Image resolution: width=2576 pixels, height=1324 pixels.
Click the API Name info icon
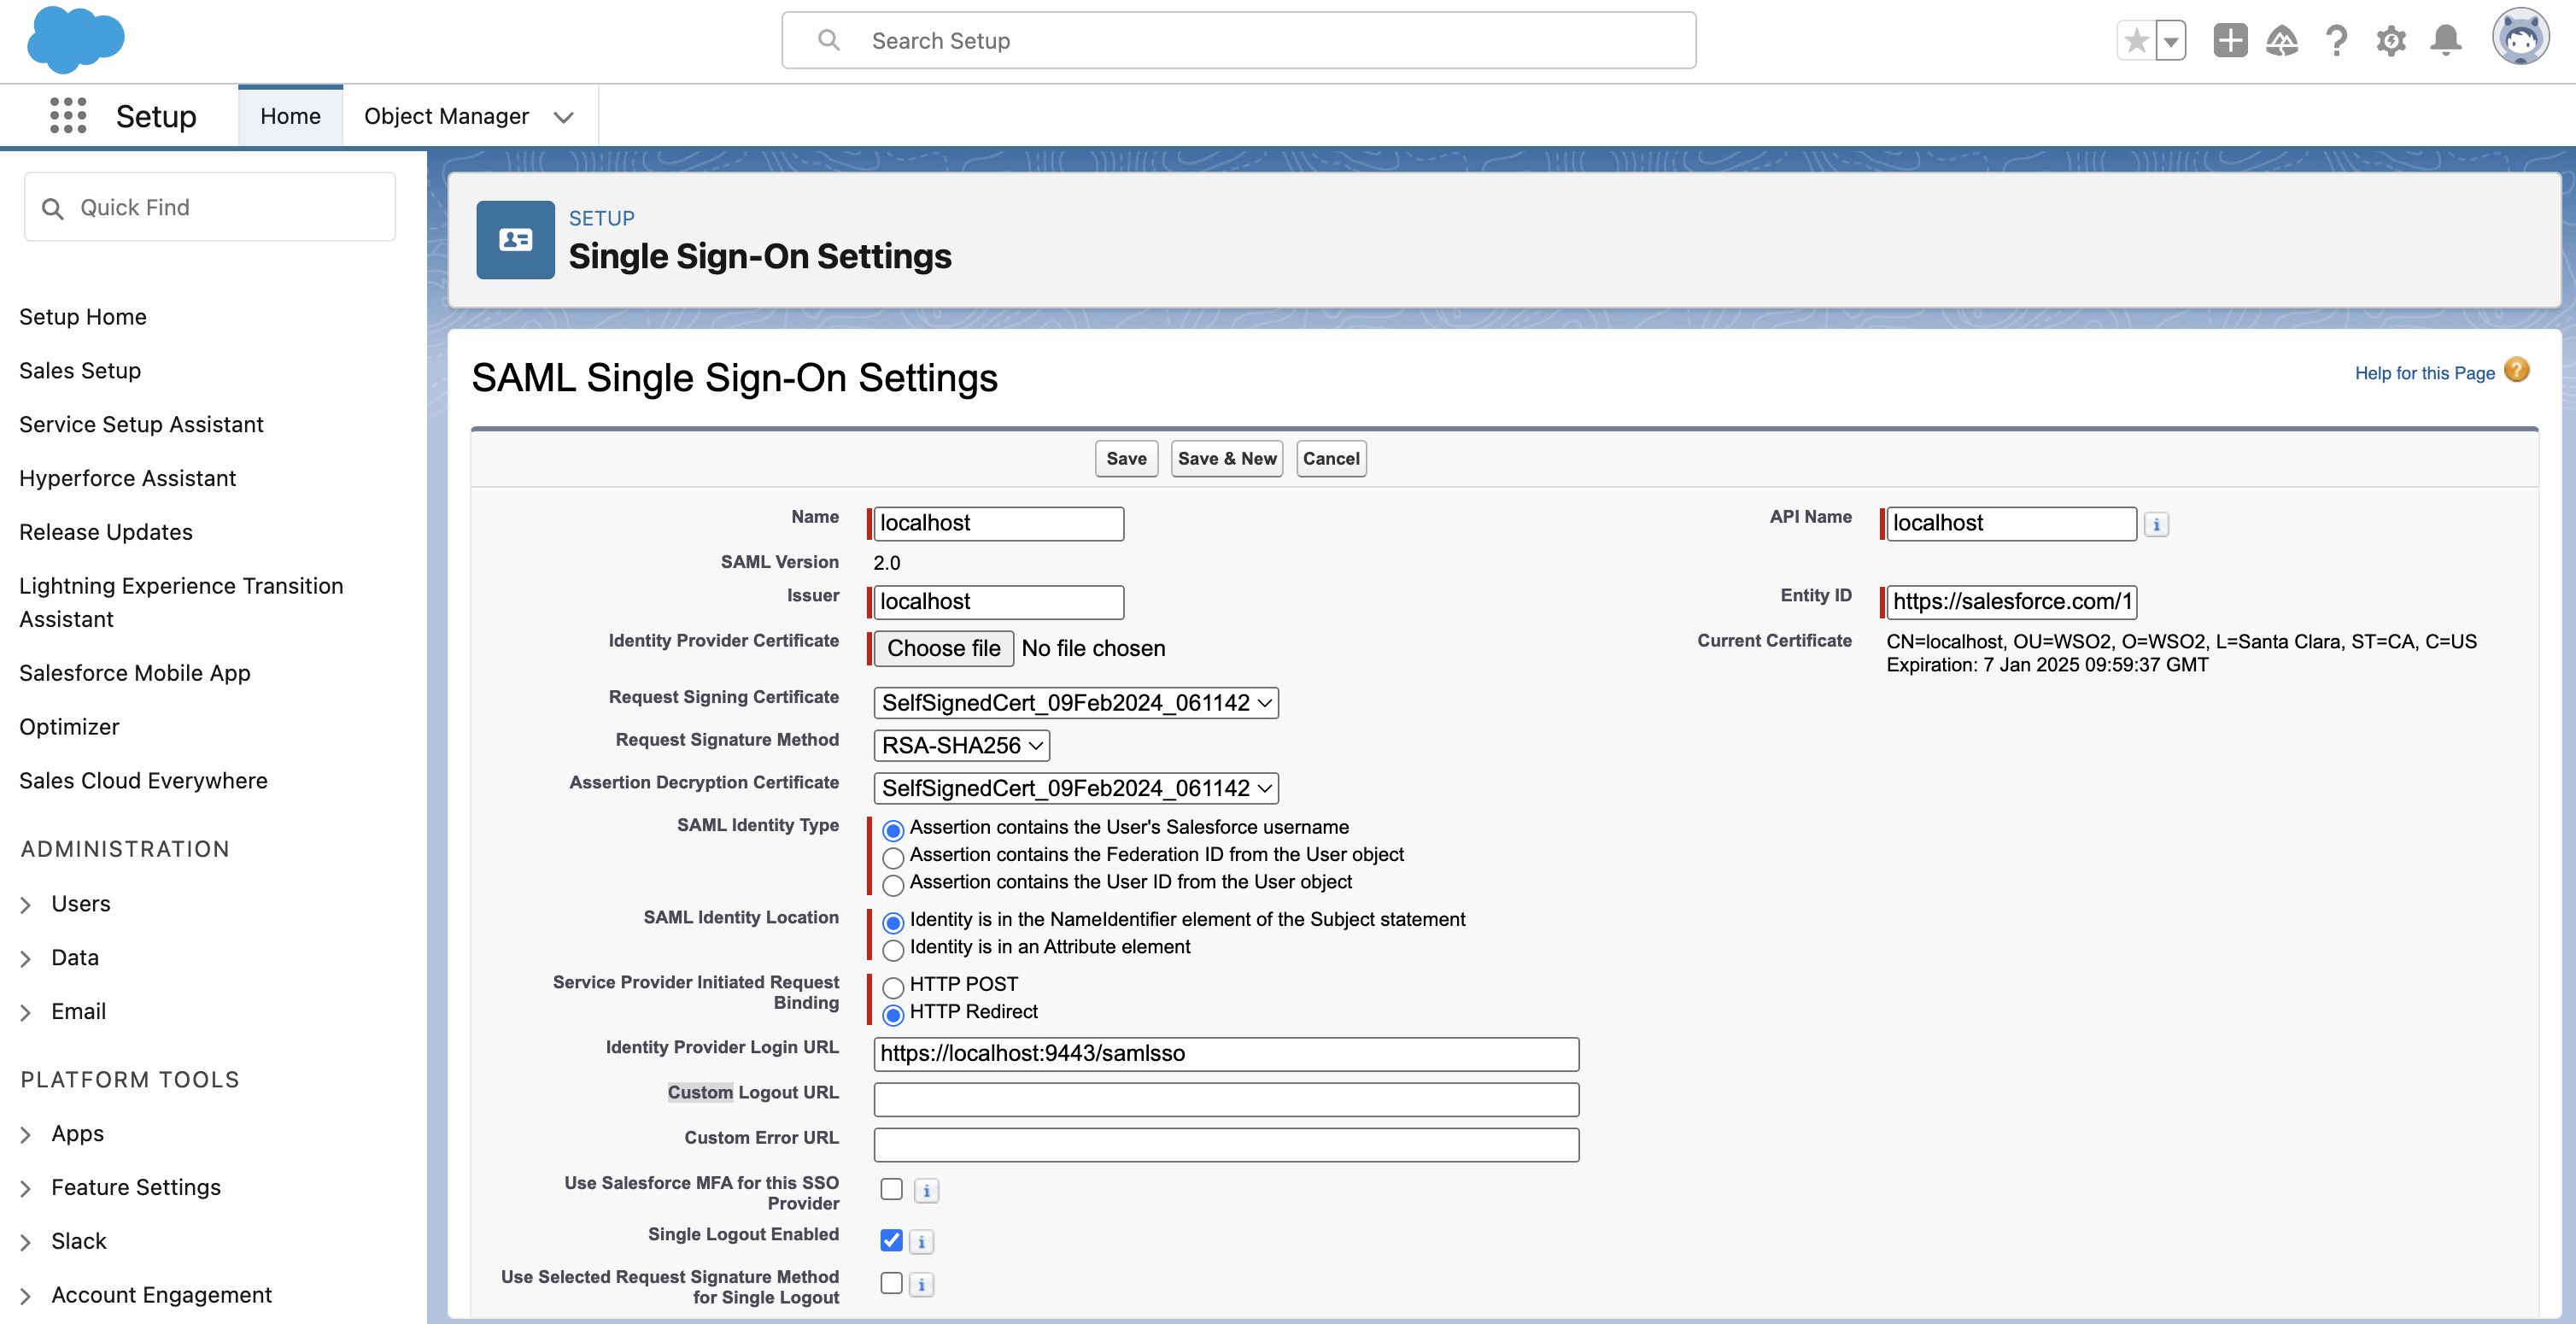[2156, 524]
